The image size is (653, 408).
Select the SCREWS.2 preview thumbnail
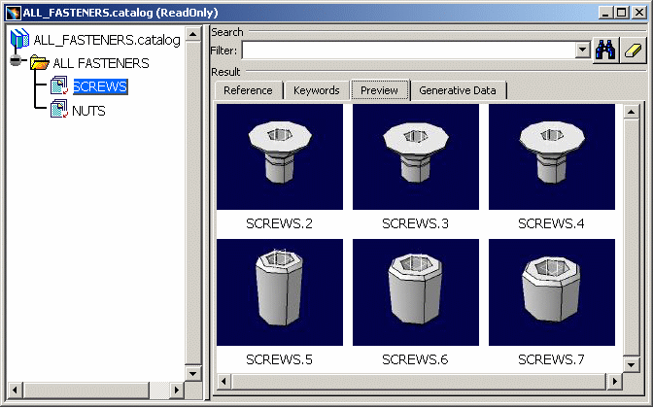(x=280, y=157)
